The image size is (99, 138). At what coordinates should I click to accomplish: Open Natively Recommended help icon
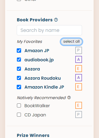(x=69, y=97)
